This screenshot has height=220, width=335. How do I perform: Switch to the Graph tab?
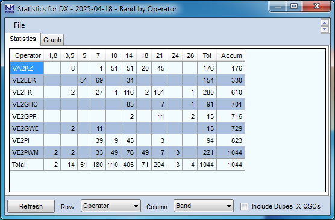point(52,40)
